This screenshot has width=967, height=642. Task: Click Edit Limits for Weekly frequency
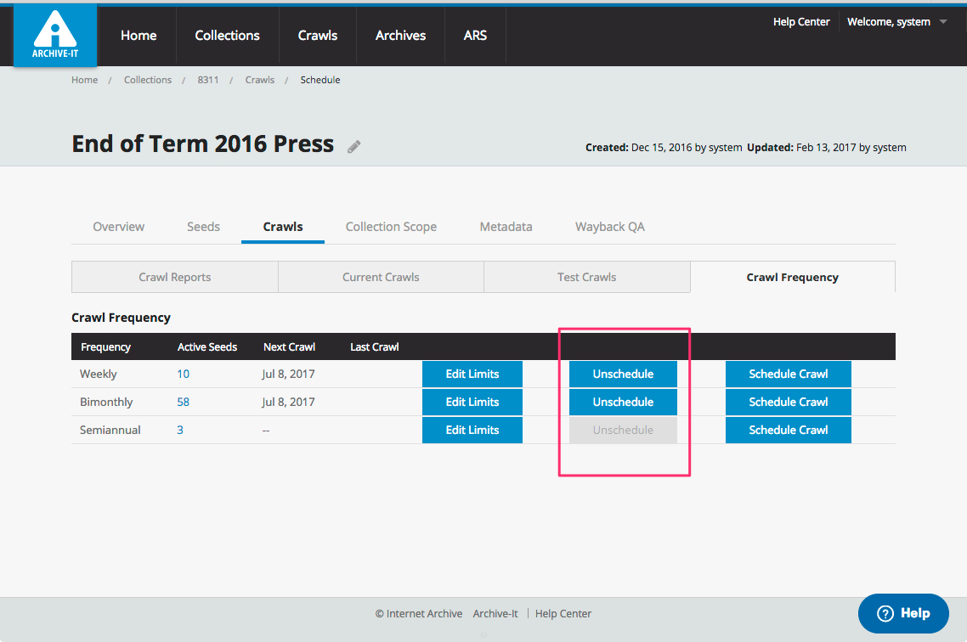tap(472, 374)
